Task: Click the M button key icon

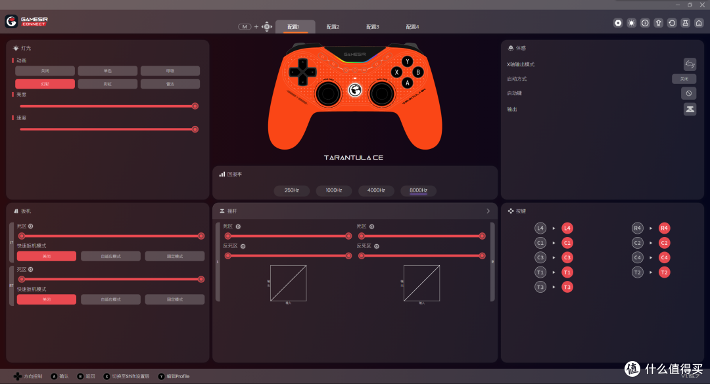Action: 245,27
